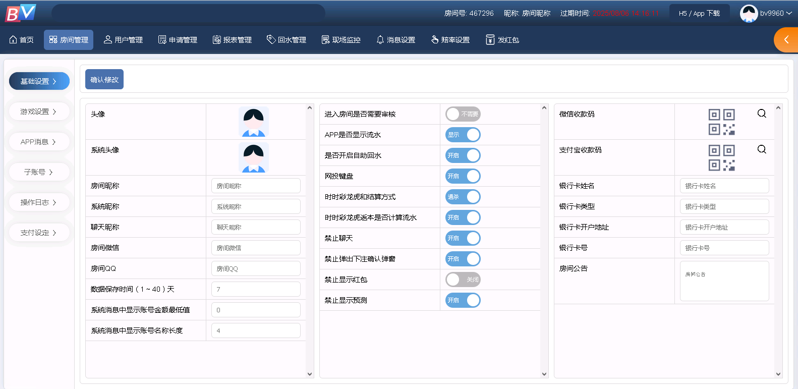Click the 微信收款码 QR code image
The height and width of the screenshot is (389, 798).
pos(721,122)
